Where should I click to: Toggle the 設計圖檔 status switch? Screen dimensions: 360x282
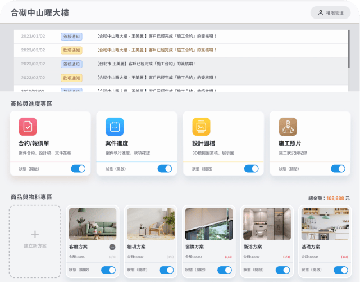[x=251, y=168]
